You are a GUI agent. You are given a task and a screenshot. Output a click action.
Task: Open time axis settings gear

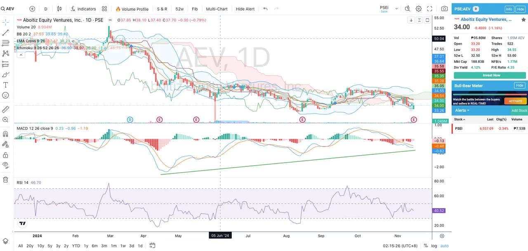point(442,236)
